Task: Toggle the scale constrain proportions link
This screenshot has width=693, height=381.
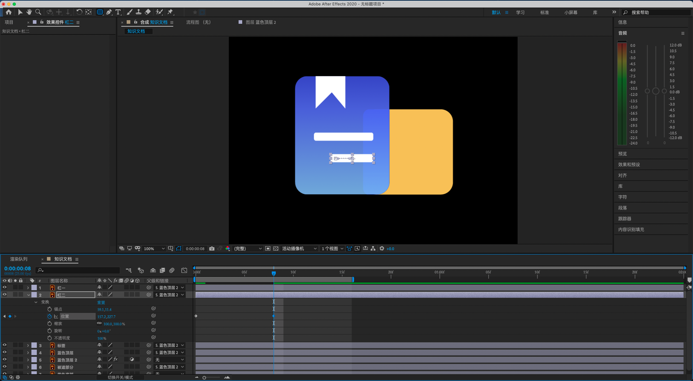Action: [x=99, y=324]
